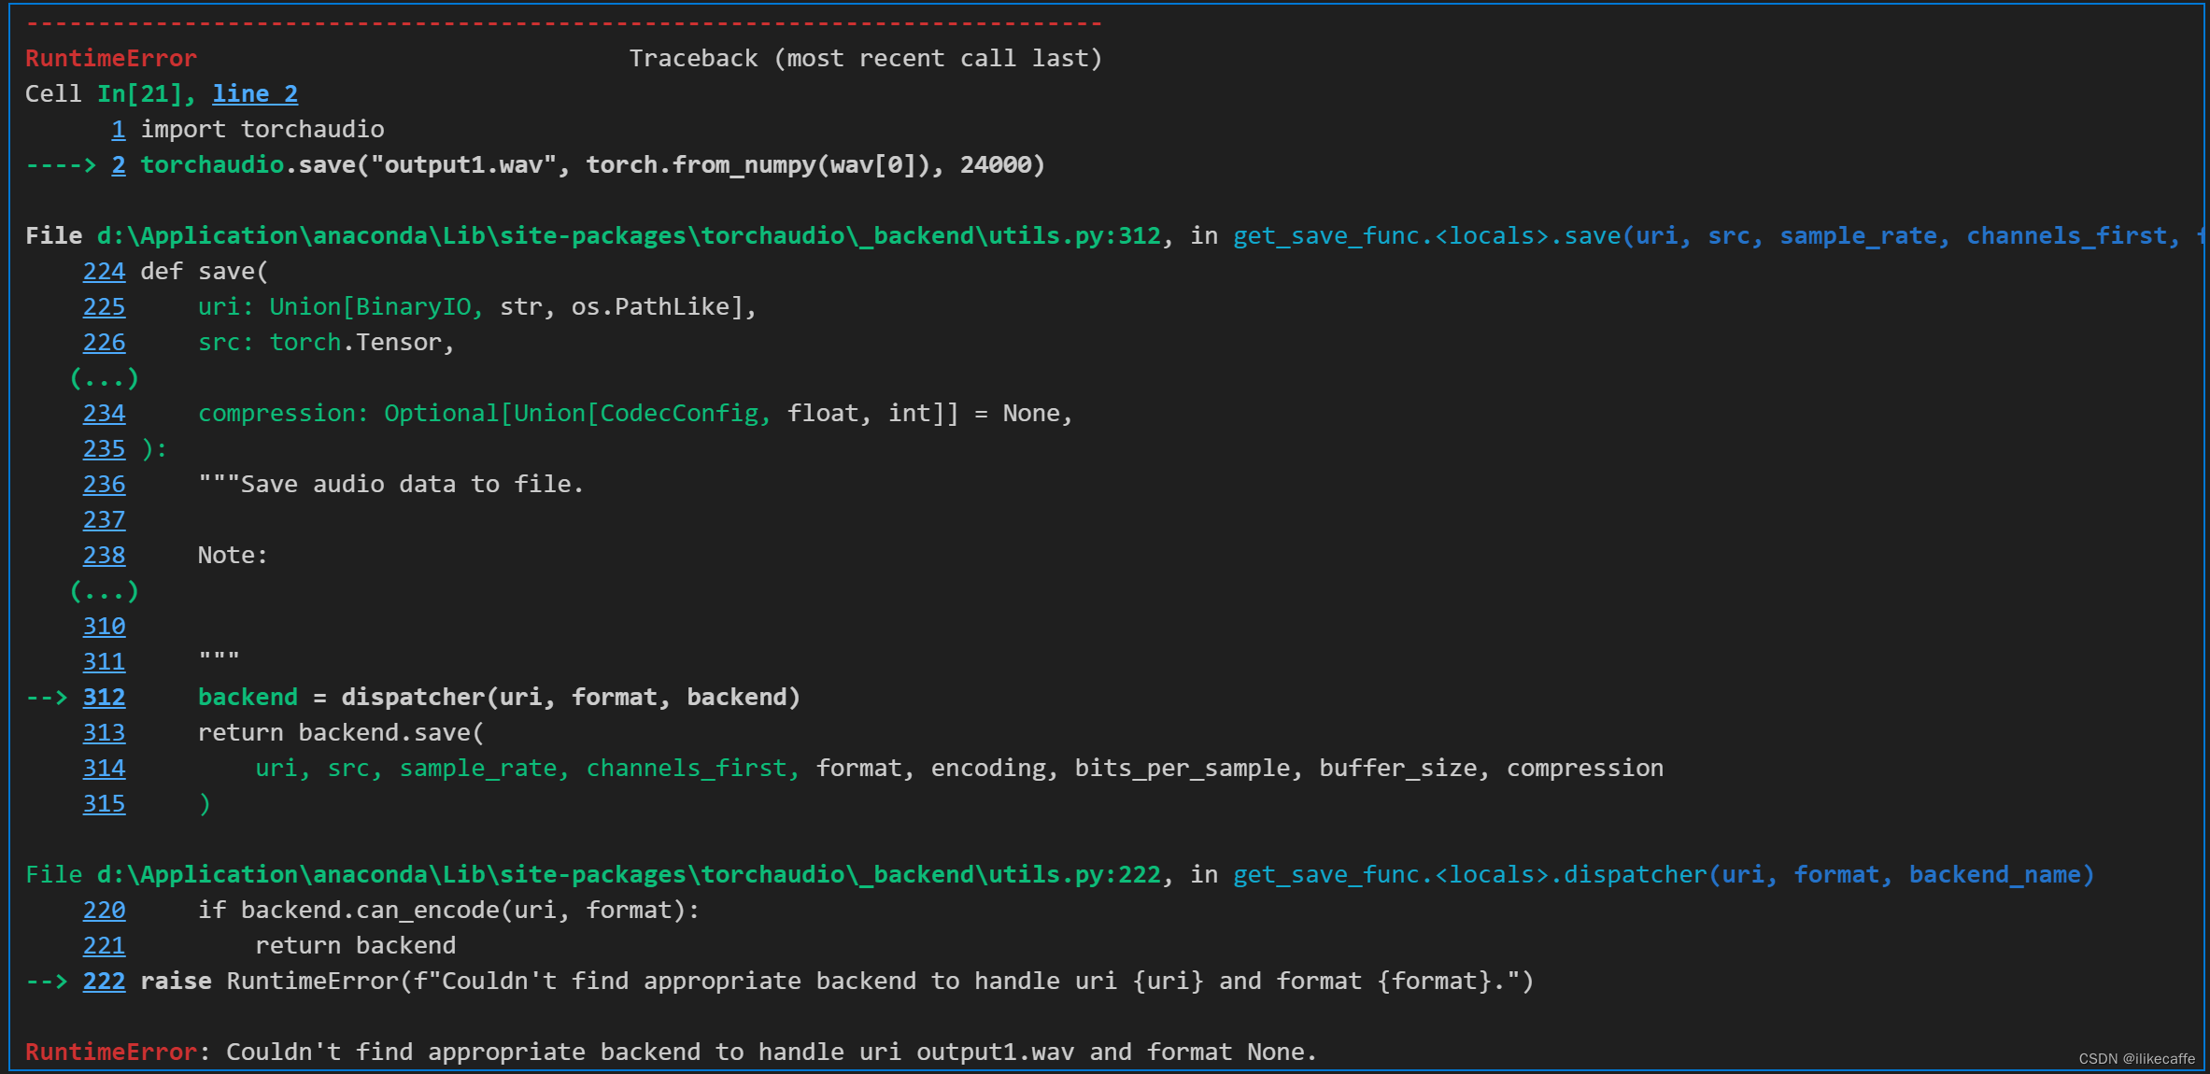
Task: Go to line 314 link
Action: tap(104, 769)
